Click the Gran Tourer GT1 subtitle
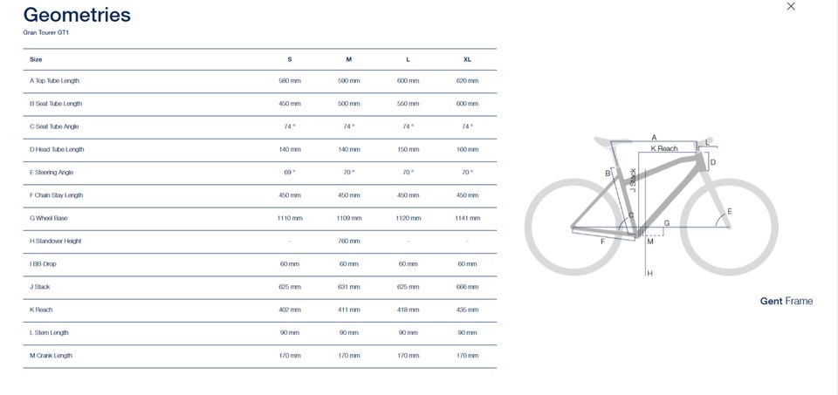Screen dimensions: 838x395 pos(46,32)
